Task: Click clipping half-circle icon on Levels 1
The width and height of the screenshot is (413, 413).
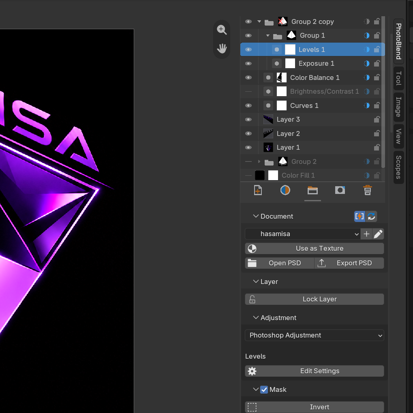Action: click(x=367, y=49)
